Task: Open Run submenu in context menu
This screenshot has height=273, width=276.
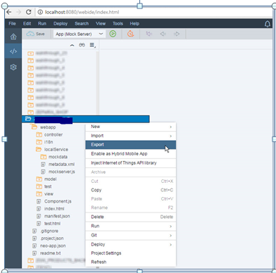Action: pyautogui.click(x=131, y=226)
